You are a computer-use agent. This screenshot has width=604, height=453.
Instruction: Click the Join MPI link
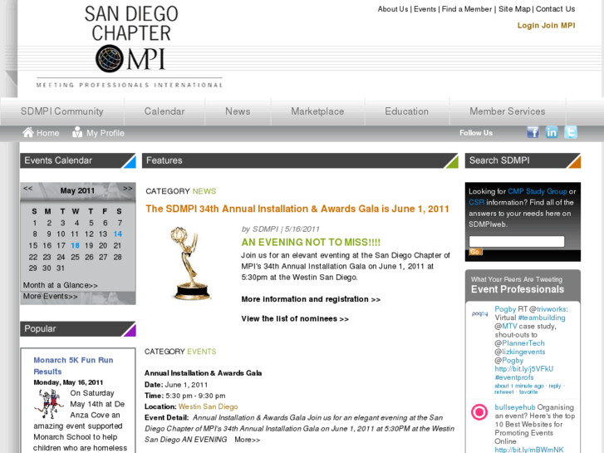558,26
